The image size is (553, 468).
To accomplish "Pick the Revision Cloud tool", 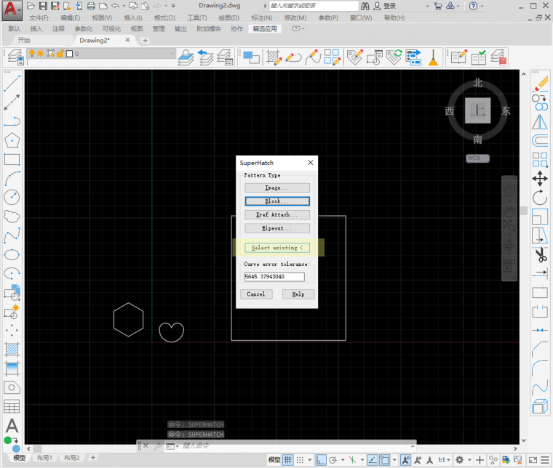I will click(12, 216).
